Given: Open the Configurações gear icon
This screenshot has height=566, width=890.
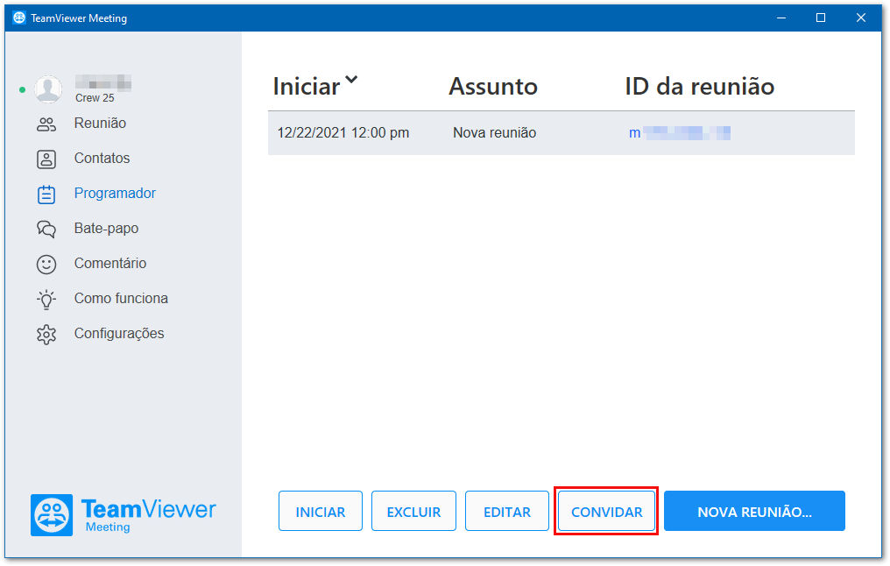Looking at the screenshot, I should 46,335.
